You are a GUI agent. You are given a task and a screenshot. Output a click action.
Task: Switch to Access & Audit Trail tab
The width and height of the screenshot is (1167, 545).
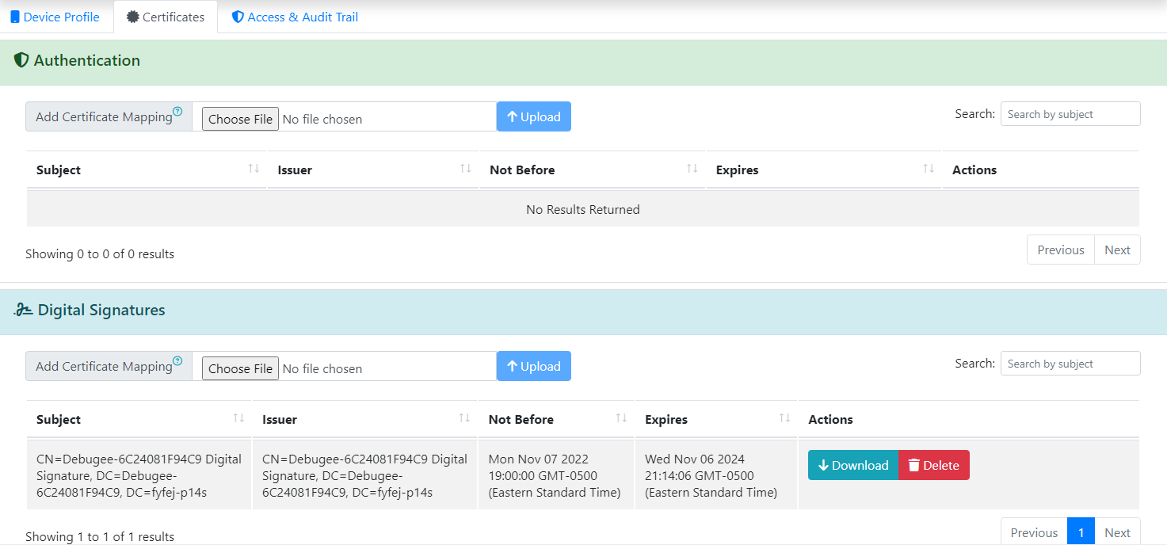pyautogui.click(x=295, y=17)
